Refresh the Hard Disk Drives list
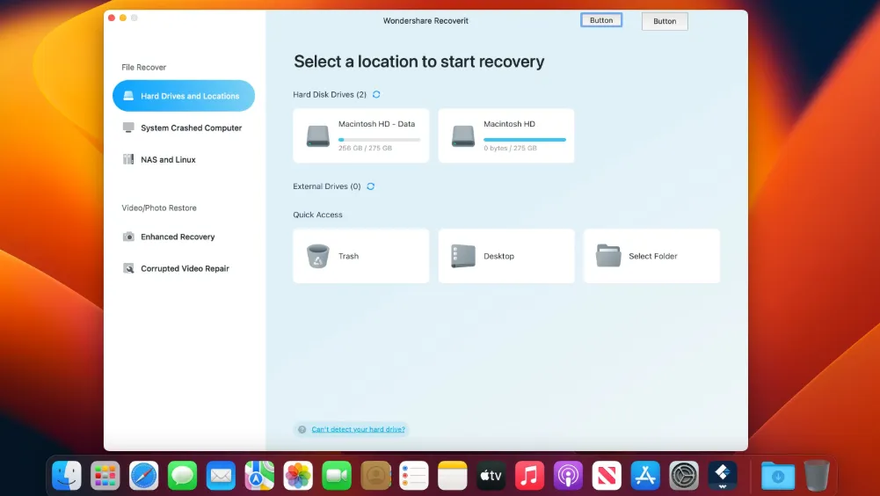880x496 pixels. click(x=376, y=94)
